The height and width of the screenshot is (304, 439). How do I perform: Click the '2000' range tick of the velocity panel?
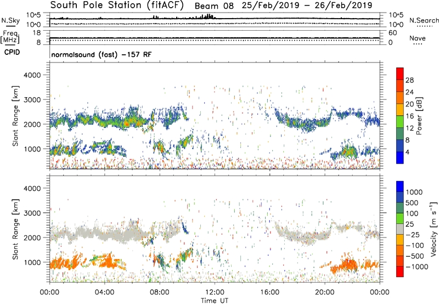click(32, 238)
